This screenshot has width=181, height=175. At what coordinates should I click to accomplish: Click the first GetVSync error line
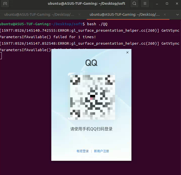[90, 30]
